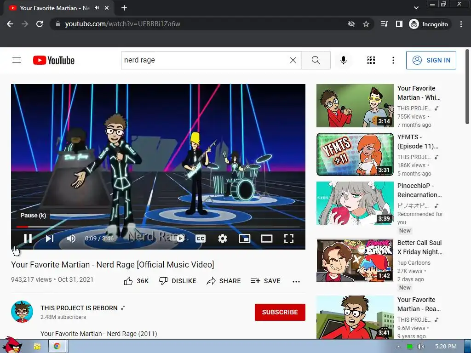
Task: Go full screen on the video
Action: pyautogui.click(x=289, y=239)
